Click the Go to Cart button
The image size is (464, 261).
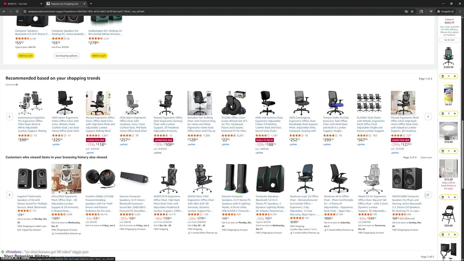coord(449,40)
